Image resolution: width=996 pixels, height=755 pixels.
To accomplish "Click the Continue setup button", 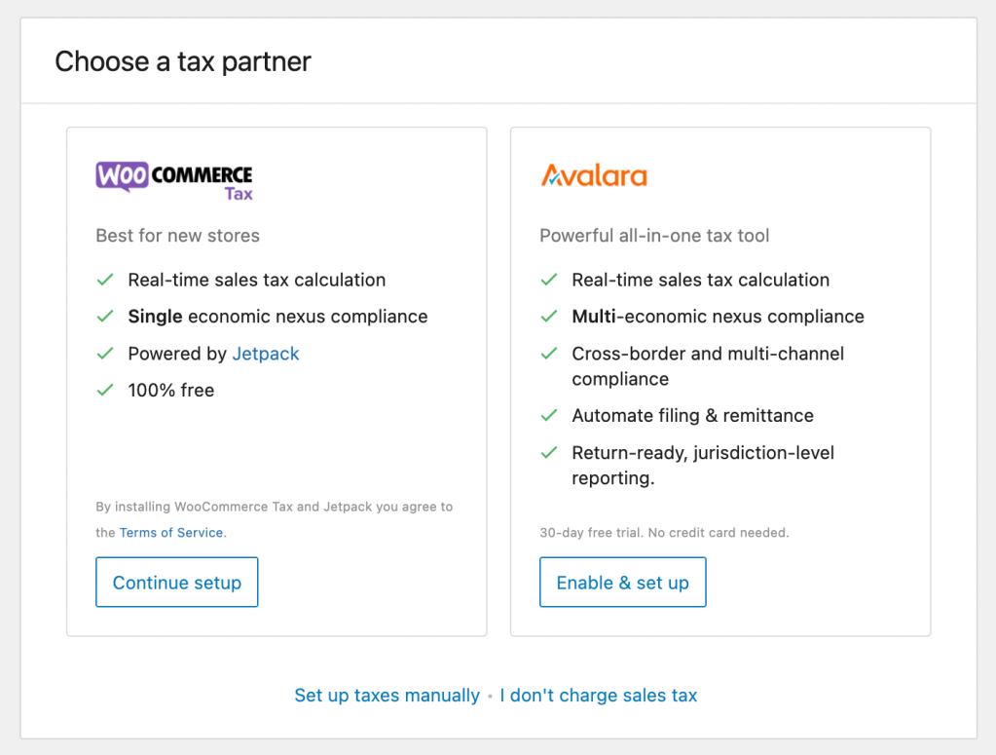I will click(176, 582).
